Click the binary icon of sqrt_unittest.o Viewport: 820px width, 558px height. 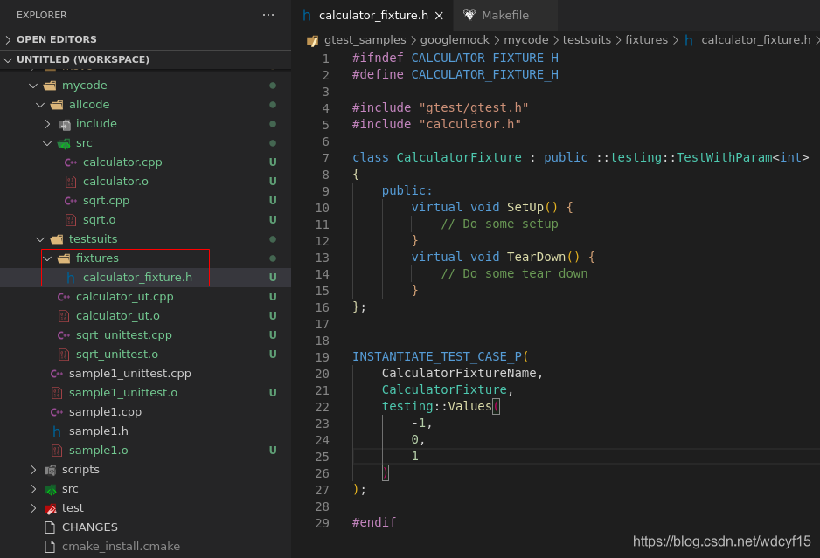64,355
